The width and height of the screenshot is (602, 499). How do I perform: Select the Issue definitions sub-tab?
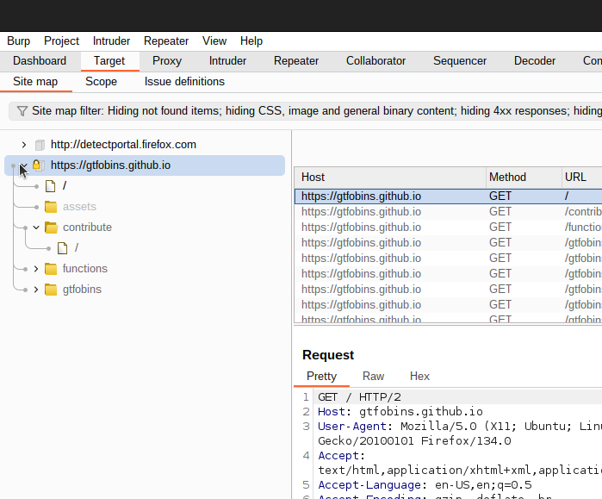pyautogui.click(x=184, y=82)
